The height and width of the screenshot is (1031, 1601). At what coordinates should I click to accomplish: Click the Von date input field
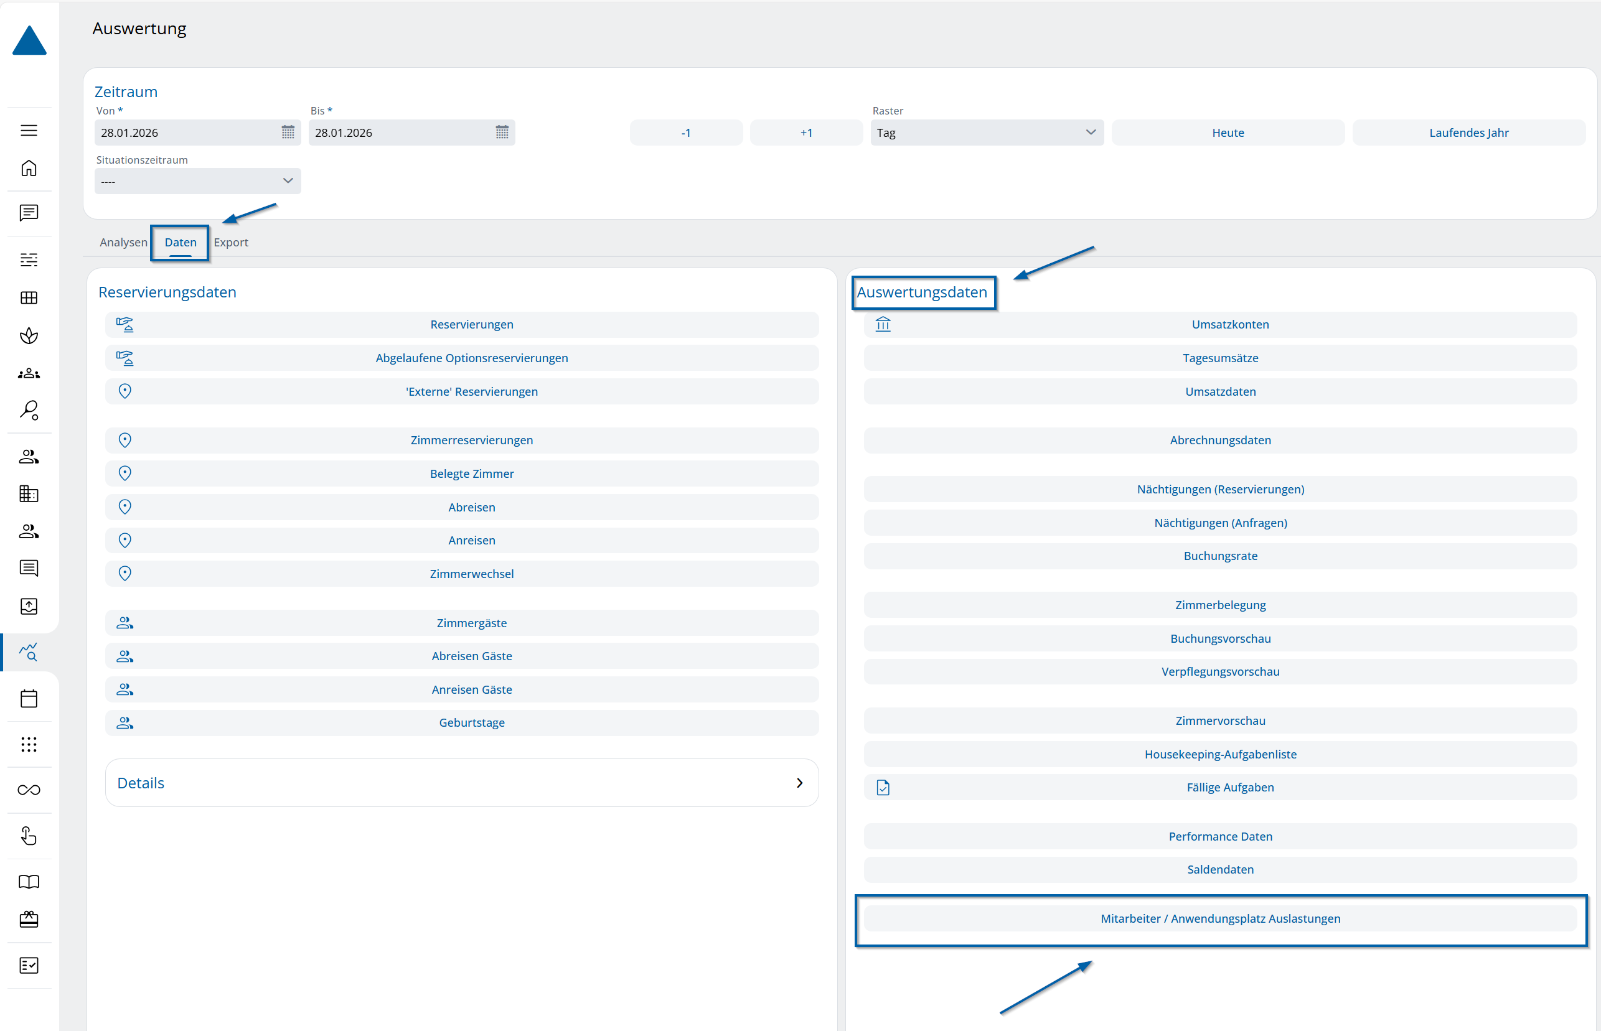tap(186, 133)
